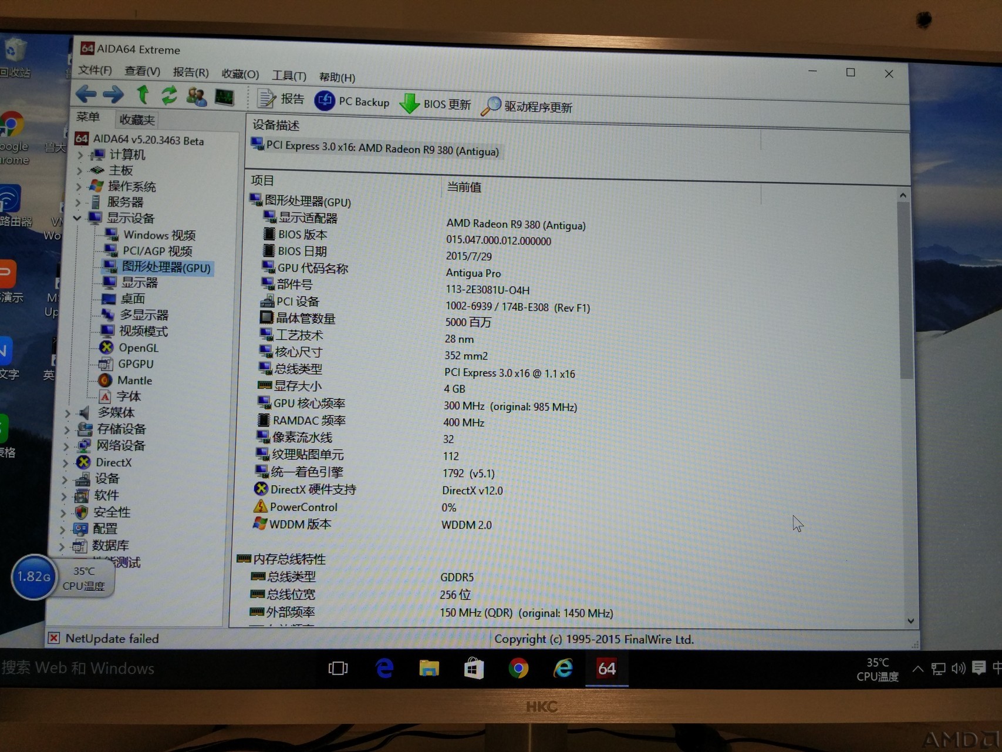The image size is (1002, 752).
Task: Click the 设备 icon in the tree
Action: (83, 479)
